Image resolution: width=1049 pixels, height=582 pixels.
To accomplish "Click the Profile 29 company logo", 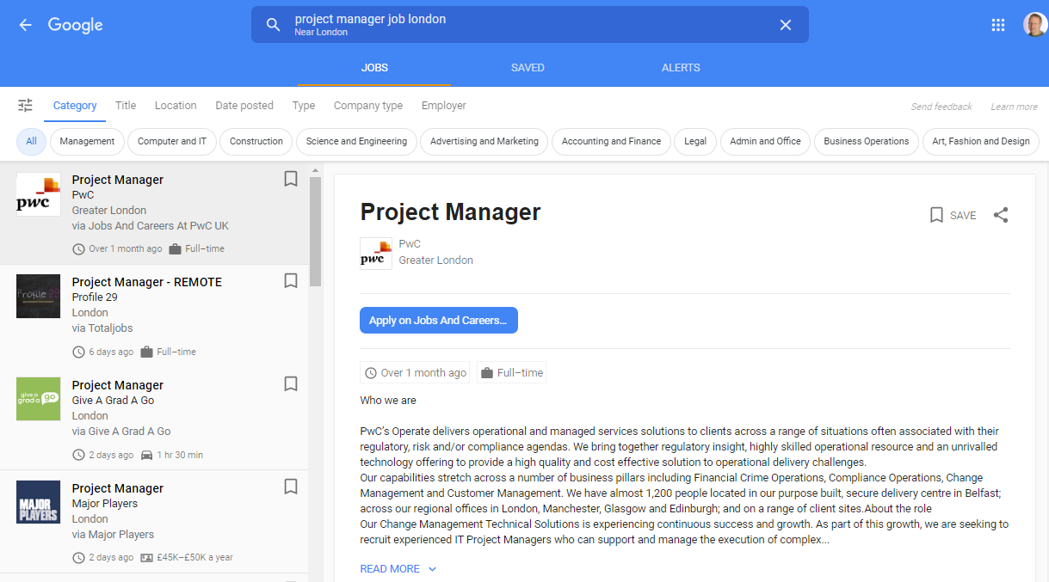I will click(39, 297).
